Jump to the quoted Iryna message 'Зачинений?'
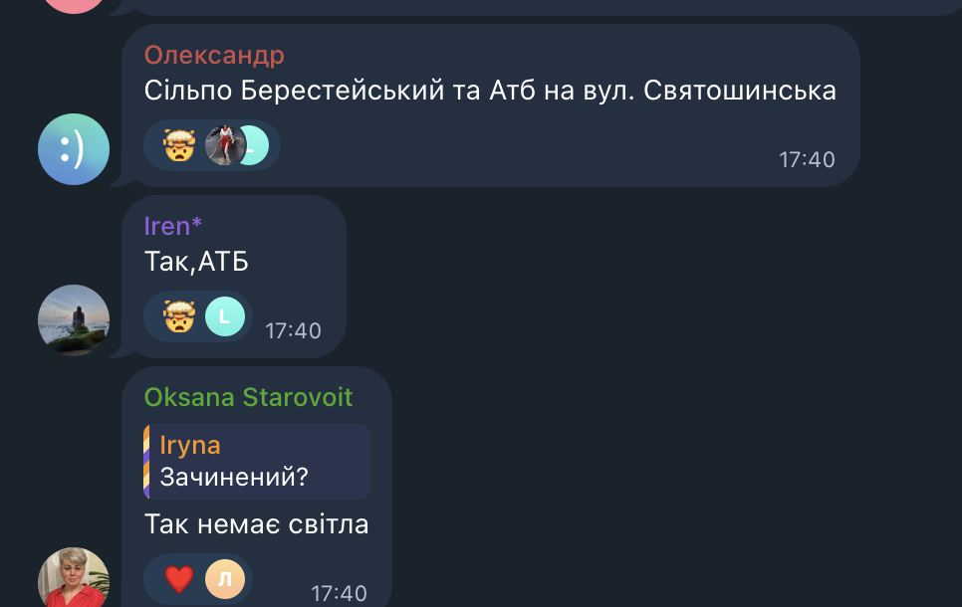Viewport: 962px width, 607px height. 257,462
